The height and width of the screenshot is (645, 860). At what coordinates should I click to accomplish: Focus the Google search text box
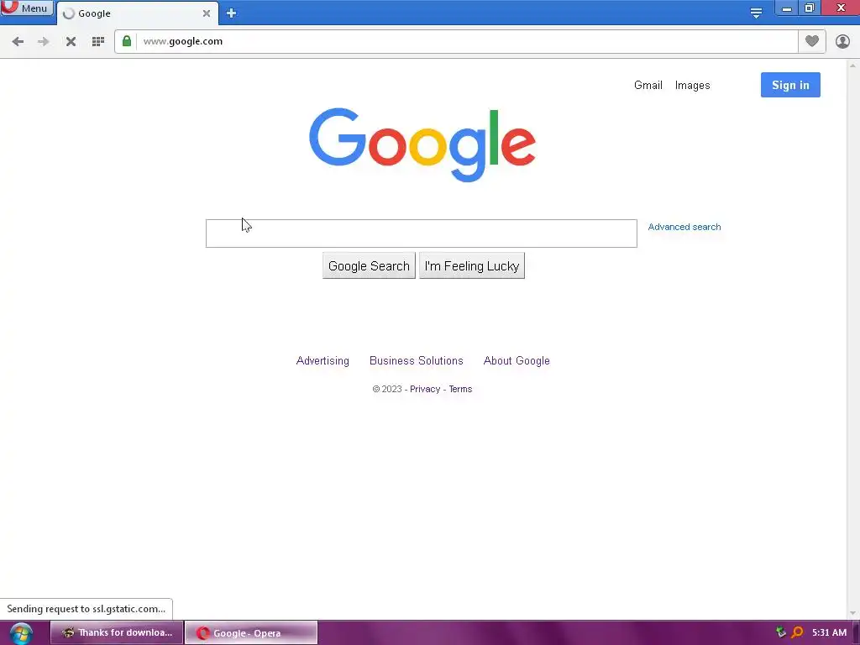click(422, 233)
